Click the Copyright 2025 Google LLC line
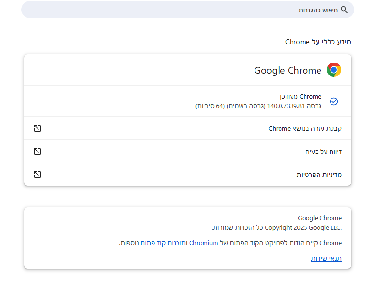Viewport: 382px width, 289px height. (277, 228)
